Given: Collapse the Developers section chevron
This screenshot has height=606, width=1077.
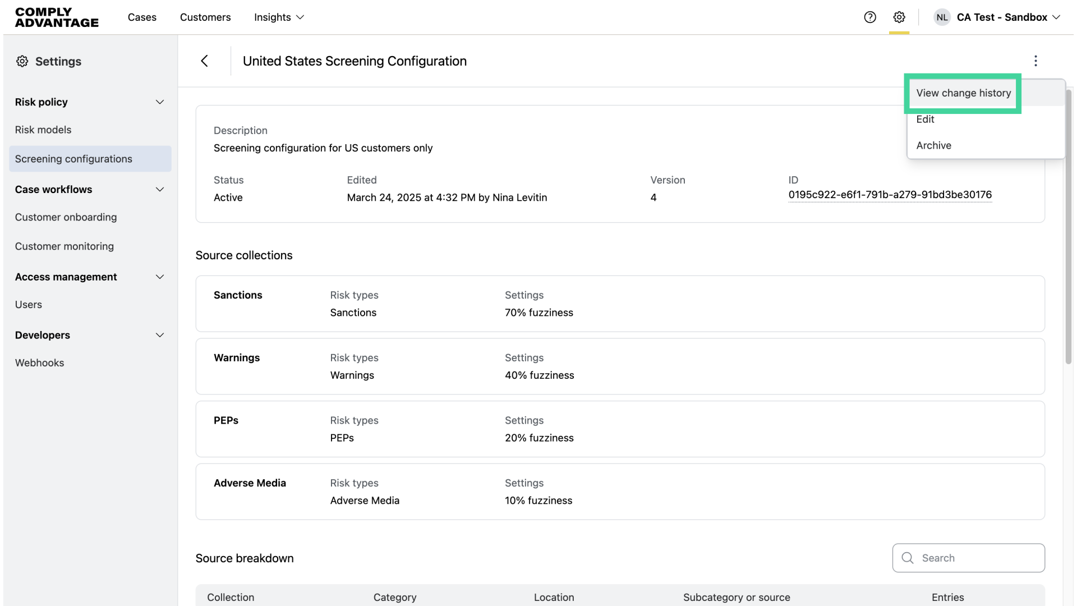Looking at the screenshot, I should pos(160,336).
